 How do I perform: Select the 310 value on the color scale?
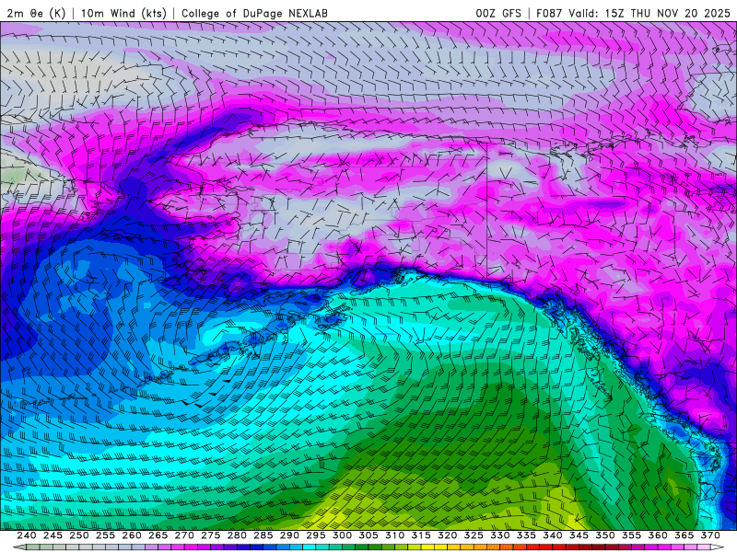tap(395, 535)
